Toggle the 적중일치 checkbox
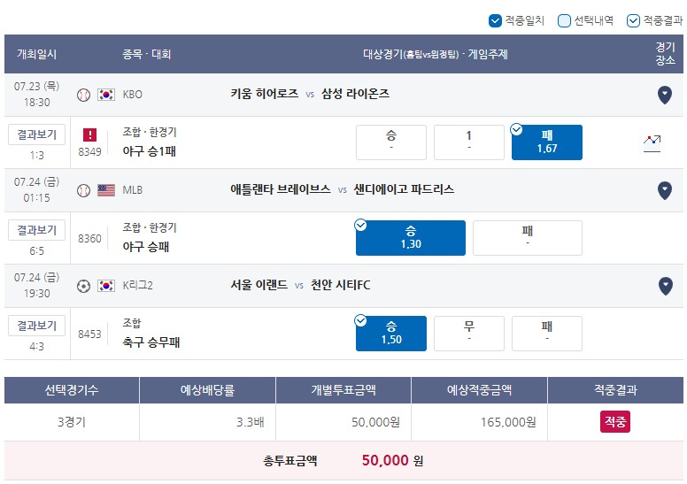This screenshot has width=687, height=484. (495, 20)
